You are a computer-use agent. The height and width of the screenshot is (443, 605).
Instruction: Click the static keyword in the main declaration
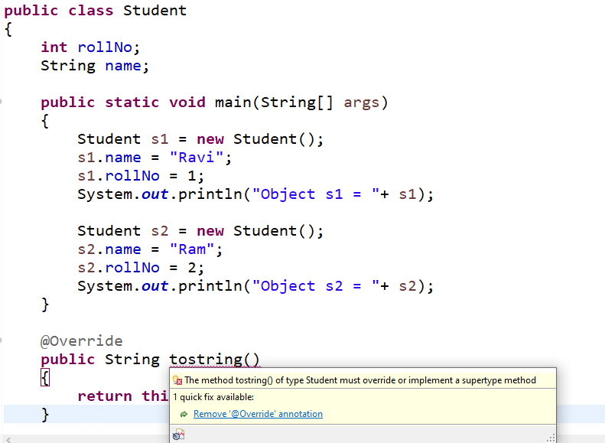[132, 103]
